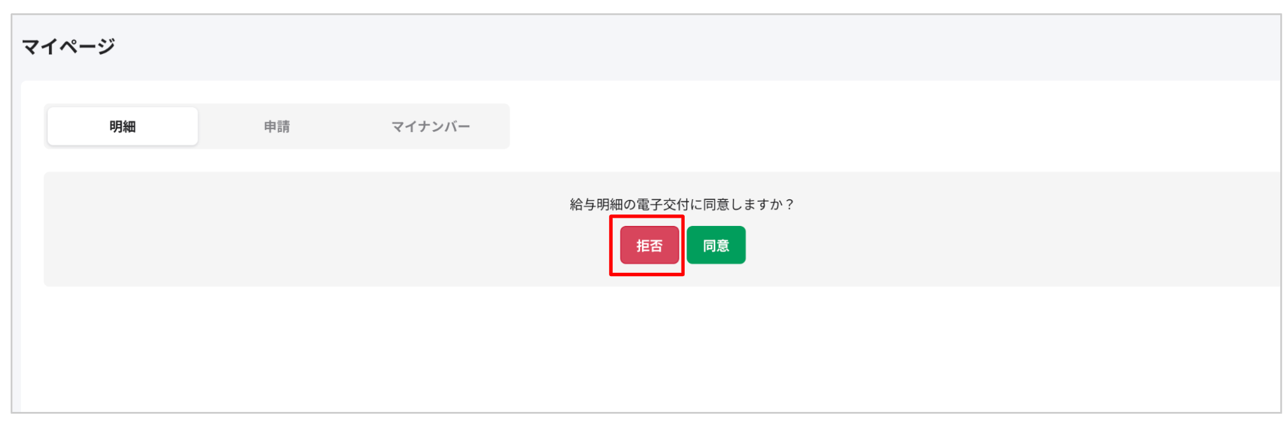Choose the reject option highlighted in red
The height and width of the screenshot is (424, 1286).
click(x=649, y=245)
